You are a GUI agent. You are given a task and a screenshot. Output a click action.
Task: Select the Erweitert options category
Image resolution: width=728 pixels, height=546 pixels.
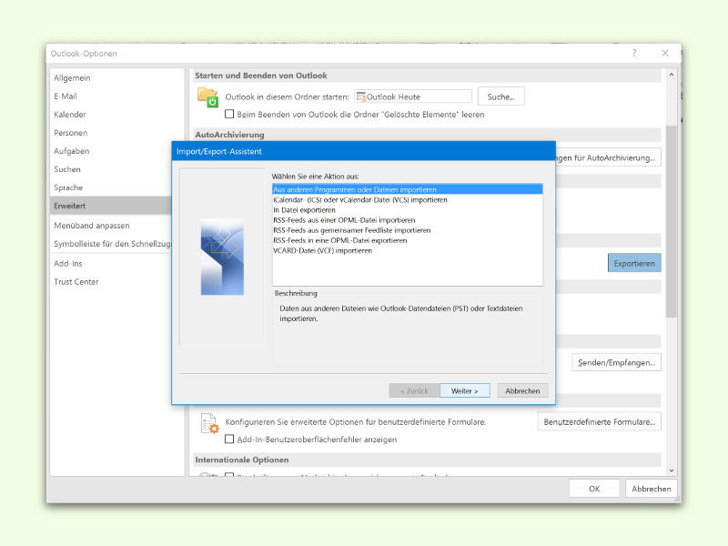click(x=110, y=206)
